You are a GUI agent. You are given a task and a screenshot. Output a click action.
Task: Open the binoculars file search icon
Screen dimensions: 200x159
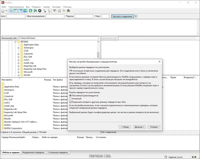[x=68, y=11]
